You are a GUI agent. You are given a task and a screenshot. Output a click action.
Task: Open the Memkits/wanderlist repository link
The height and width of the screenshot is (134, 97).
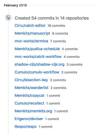pos(31,88)
